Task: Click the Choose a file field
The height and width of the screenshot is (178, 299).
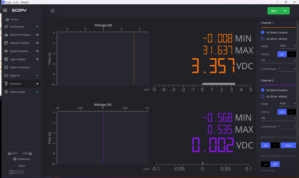Action: coord(268,170)
